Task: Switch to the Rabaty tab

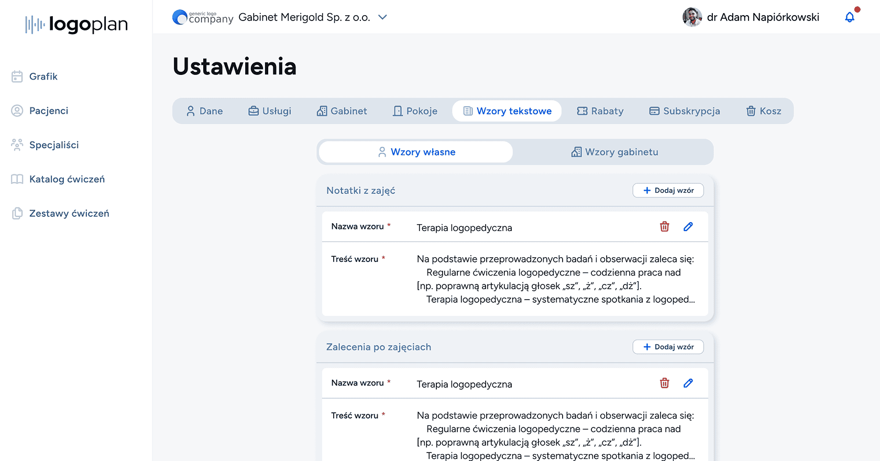Action: [600, 111]
